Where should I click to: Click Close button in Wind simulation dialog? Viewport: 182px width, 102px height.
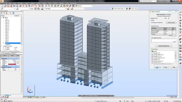(166, 67)
